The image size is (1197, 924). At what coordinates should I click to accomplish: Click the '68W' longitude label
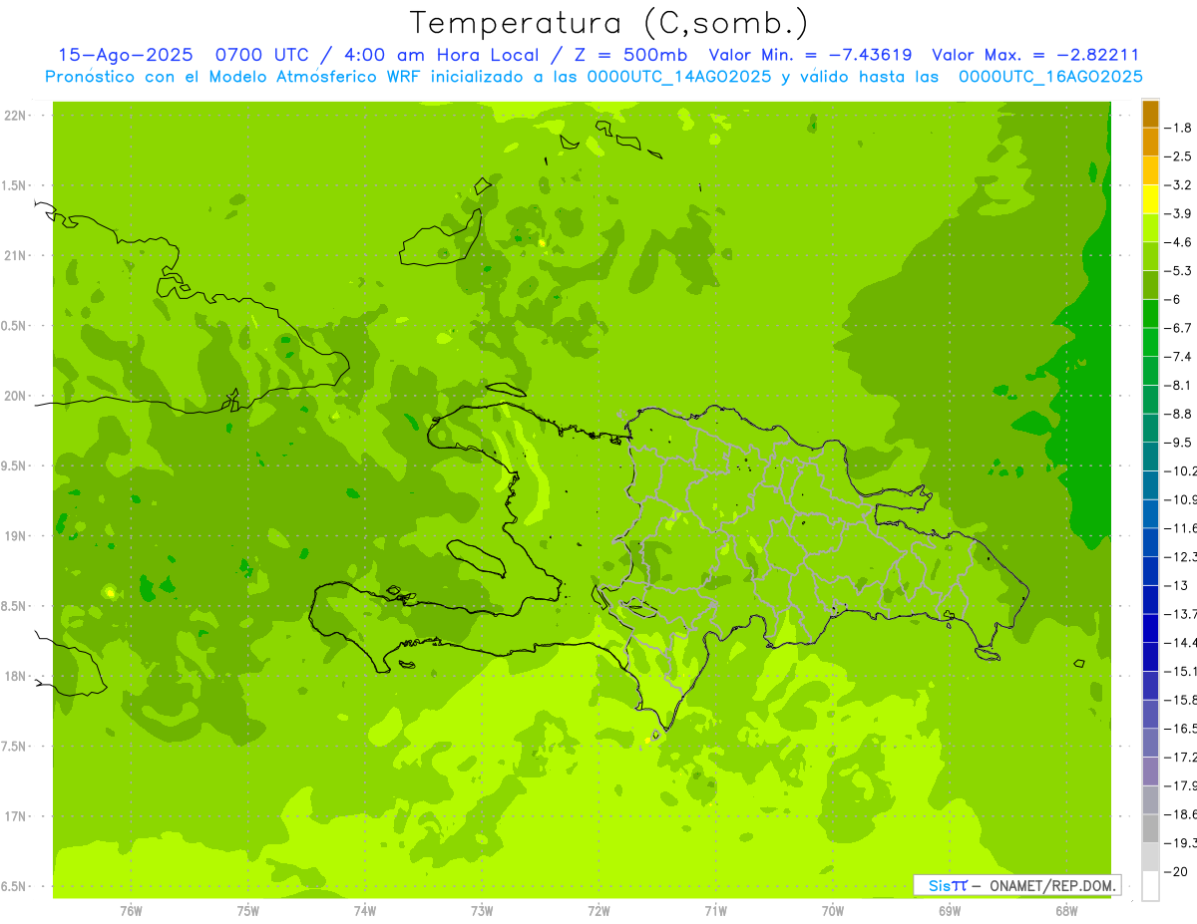tap(1066, 910)
